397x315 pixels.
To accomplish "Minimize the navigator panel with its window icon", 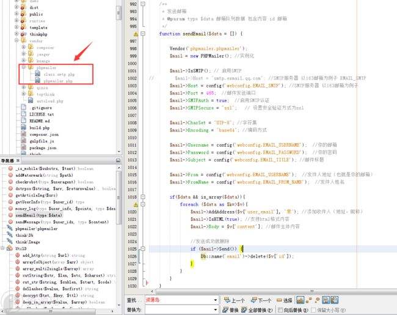I will (118, 160).
